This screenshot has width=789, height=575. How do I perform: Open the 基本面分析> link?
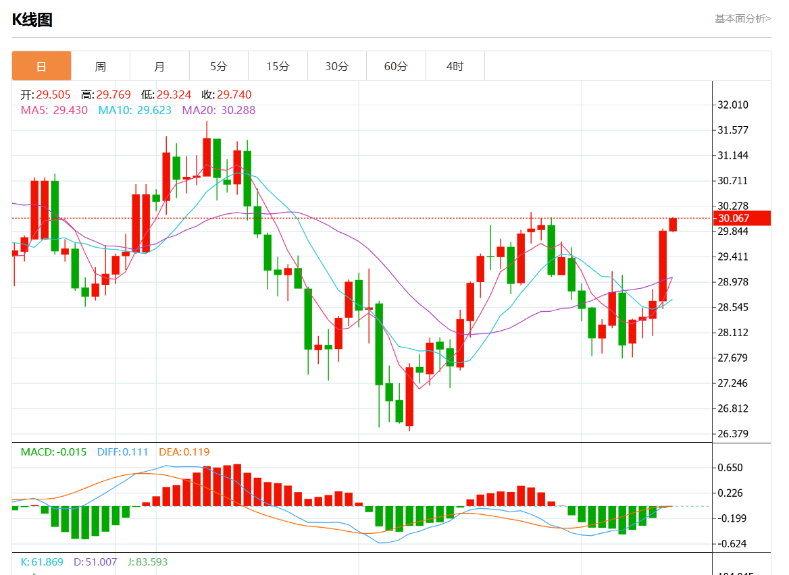point(742,19)
